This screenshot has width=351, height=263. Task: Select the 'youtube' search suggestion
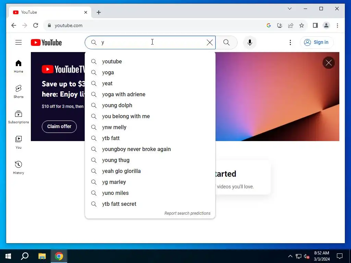point(150,62)
